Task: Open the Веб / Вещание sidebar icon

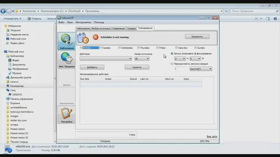Action: [66, 60]
